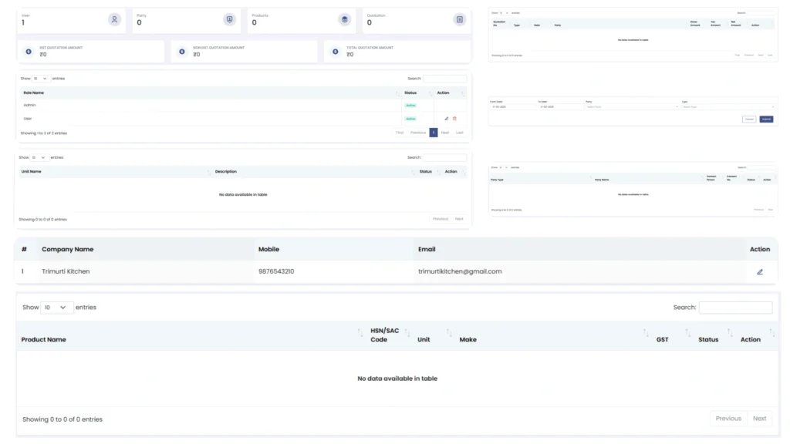Open the Select Party dropdown

coord(632,106)
